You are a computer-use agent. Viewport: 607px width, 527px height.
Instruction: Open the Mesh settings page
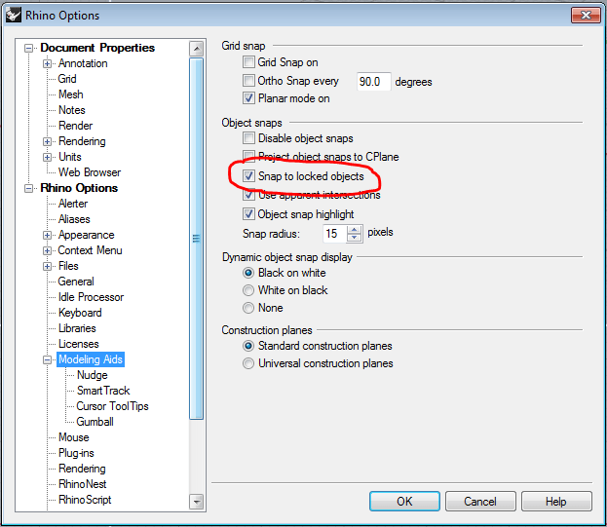click(x=71, y=94)
